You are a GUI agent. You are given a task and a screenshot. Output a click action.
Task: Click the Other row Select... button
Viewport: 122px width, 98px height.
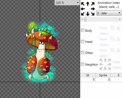coord(105,56)
